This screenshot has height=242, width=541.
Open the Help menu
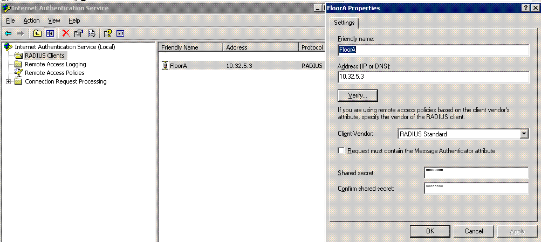74,20
